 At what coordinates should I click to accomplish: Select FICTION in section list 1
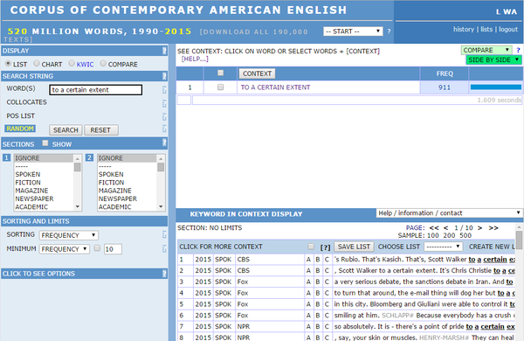(28, 183)
